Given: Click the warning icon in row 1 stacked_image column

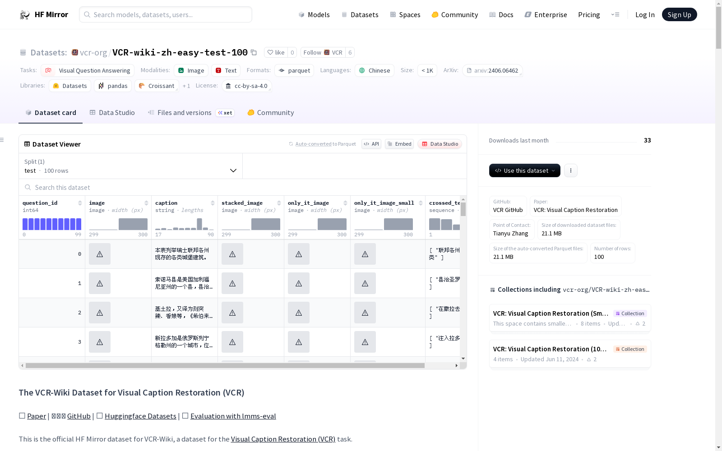Looking at the screenshot, I should click(x=232, y=283).
